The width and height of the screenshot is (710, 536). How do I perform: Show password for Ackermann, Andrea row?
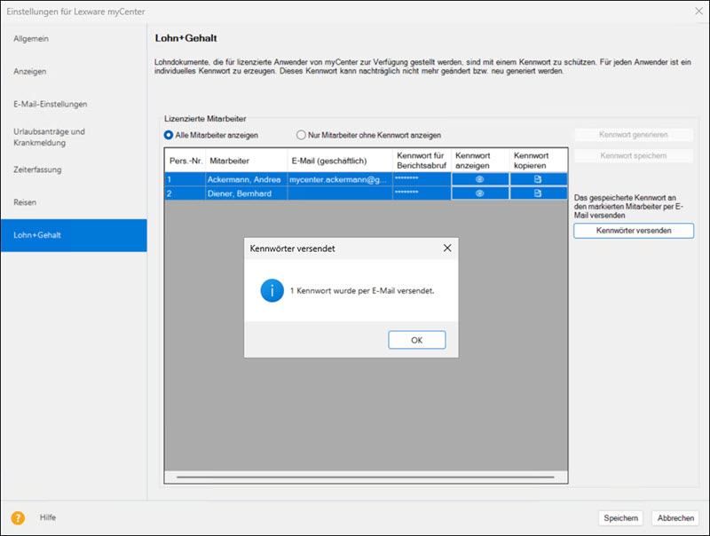coord(480,179)
